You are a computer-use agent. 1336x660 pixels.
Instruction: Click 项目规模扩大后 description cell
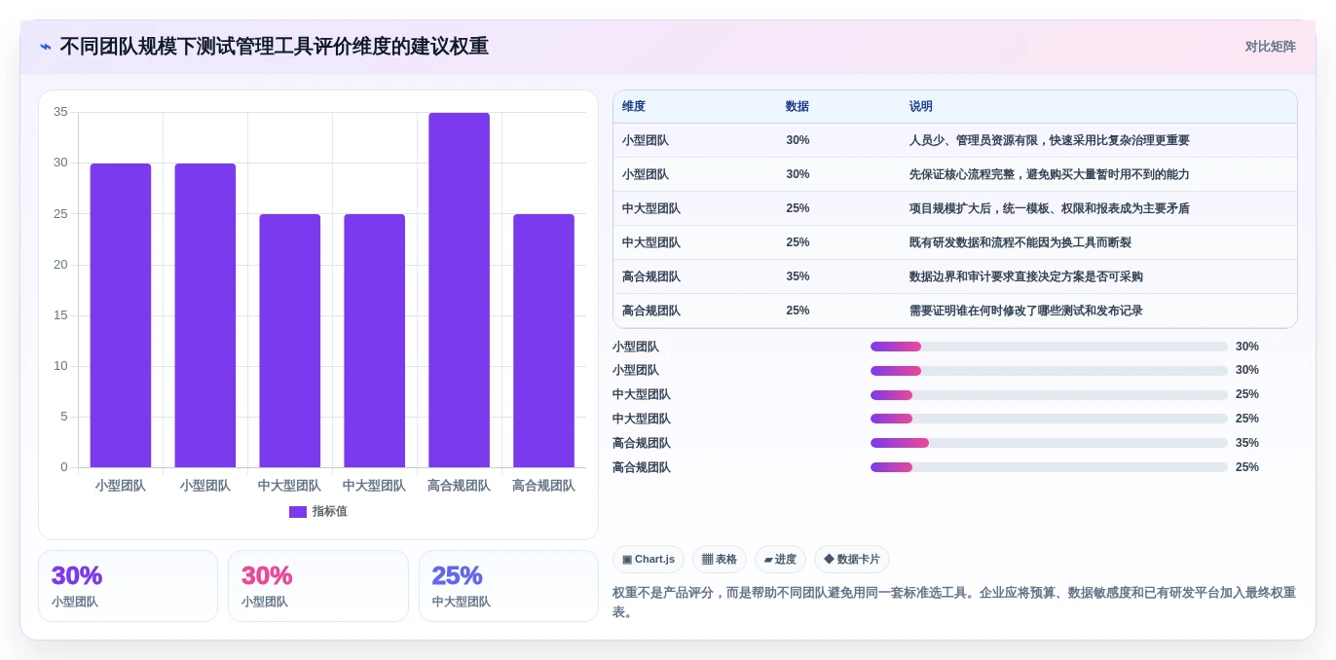point(1050,208)
